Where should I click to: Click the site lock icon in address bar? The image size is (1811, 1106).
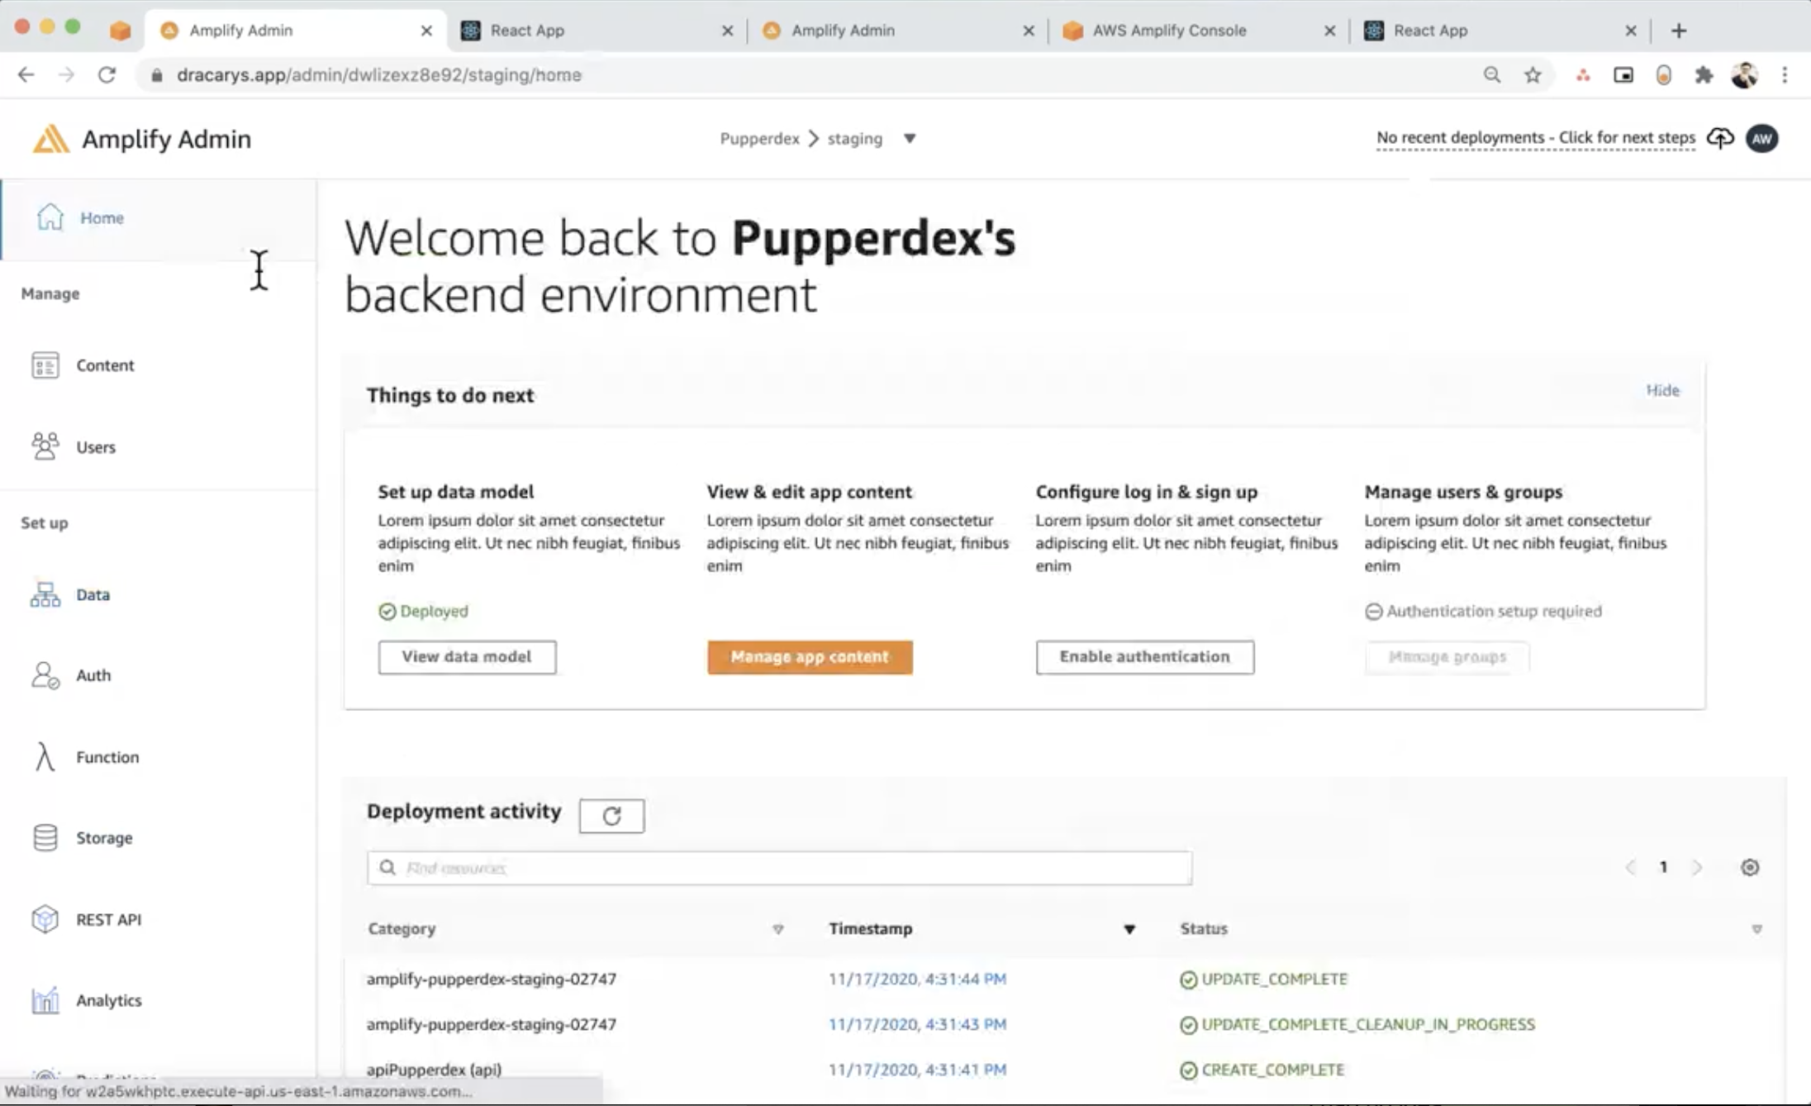click(x=156, y=75)
